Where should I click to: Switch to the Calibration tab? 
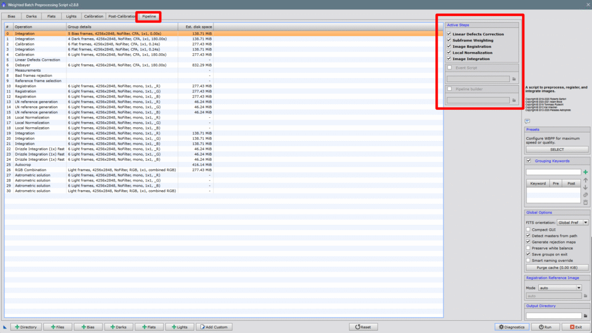point(93,17)
